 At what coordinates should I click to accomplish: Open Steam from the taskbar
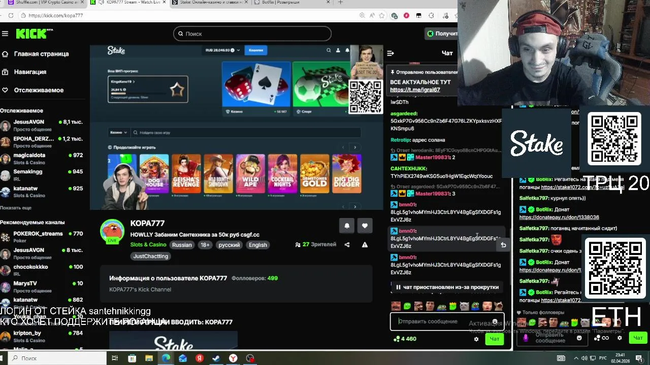216,358
